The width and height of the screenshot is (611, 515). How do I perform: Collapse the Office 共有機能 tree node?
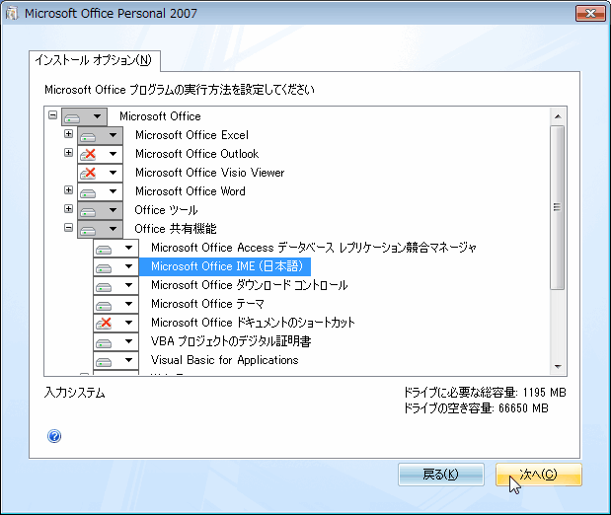[x=68, y=228]
